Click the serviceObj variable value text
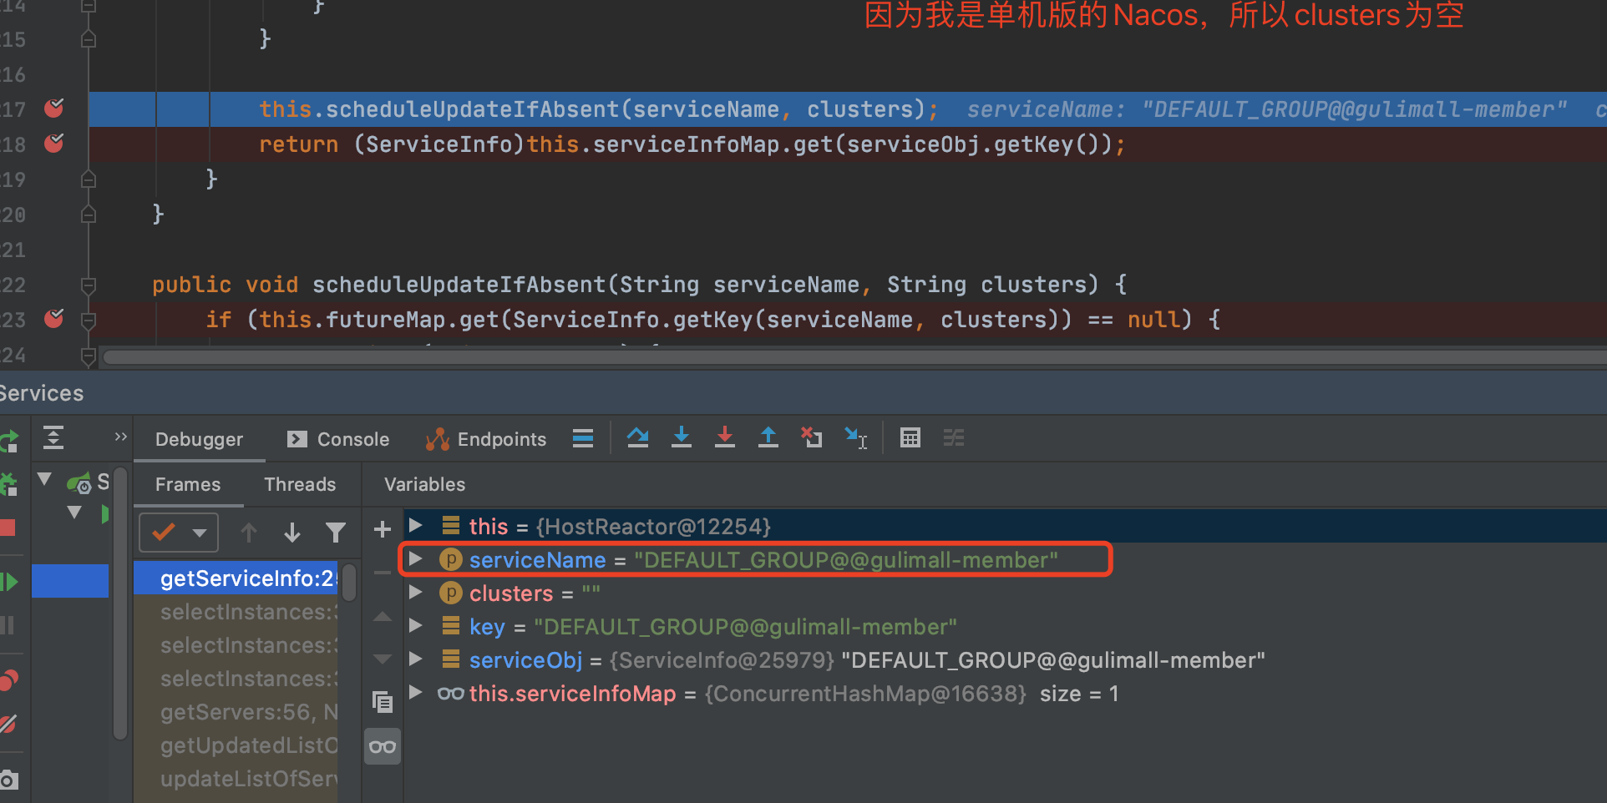The image size is (1607, 803). (937, 660)
